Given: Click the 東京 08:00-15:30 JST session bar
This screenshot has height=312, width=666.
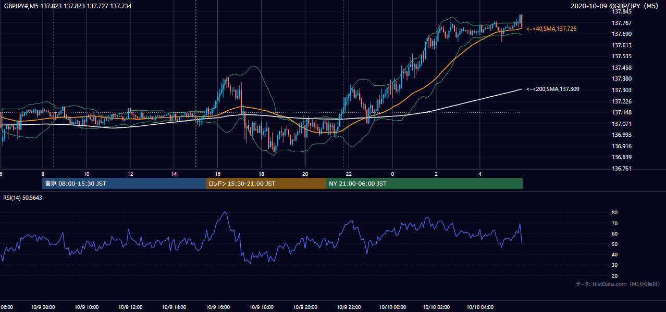Looking at the screenshot, I should click(124, 184).
